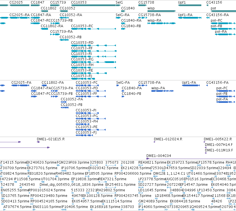Click EST Dmel_dig_005650_0618_1836.3prime label
Image resolution: width=236 pixels, height=211 pixels.
[x=72, y=185]
